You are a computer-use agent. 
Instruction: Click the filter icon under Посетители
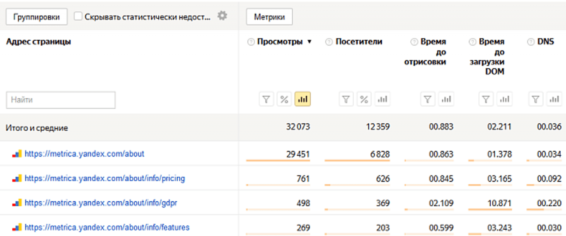(x=346, y=99)
